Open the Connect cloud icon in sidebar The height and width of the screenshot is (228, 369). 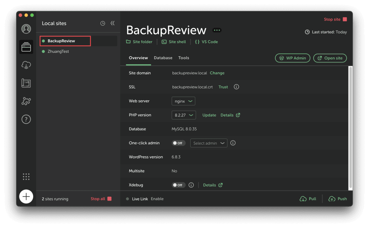(26, 65)
